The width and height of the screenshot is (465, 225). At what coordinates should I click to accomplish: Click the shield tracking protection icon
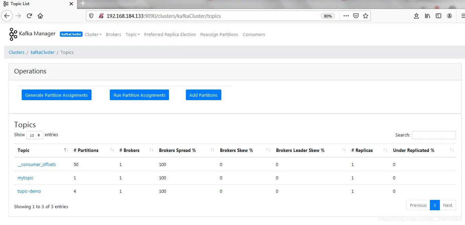(91, 16)
